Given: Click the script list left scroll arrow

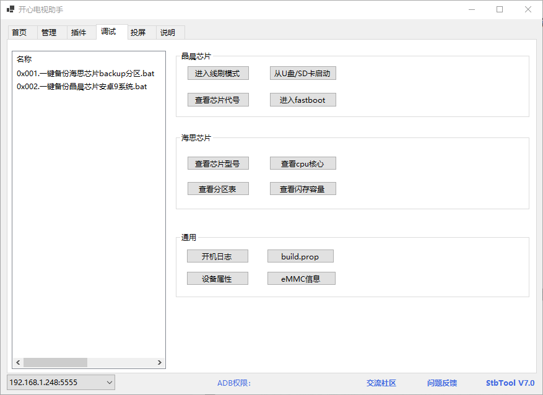Looking at the screenshot, I should [x=18, y=362].
